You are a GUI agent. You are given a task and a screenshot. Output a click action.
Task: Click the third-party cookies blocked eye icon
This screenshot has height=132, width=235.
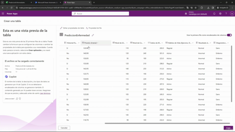tap(192, 8)
